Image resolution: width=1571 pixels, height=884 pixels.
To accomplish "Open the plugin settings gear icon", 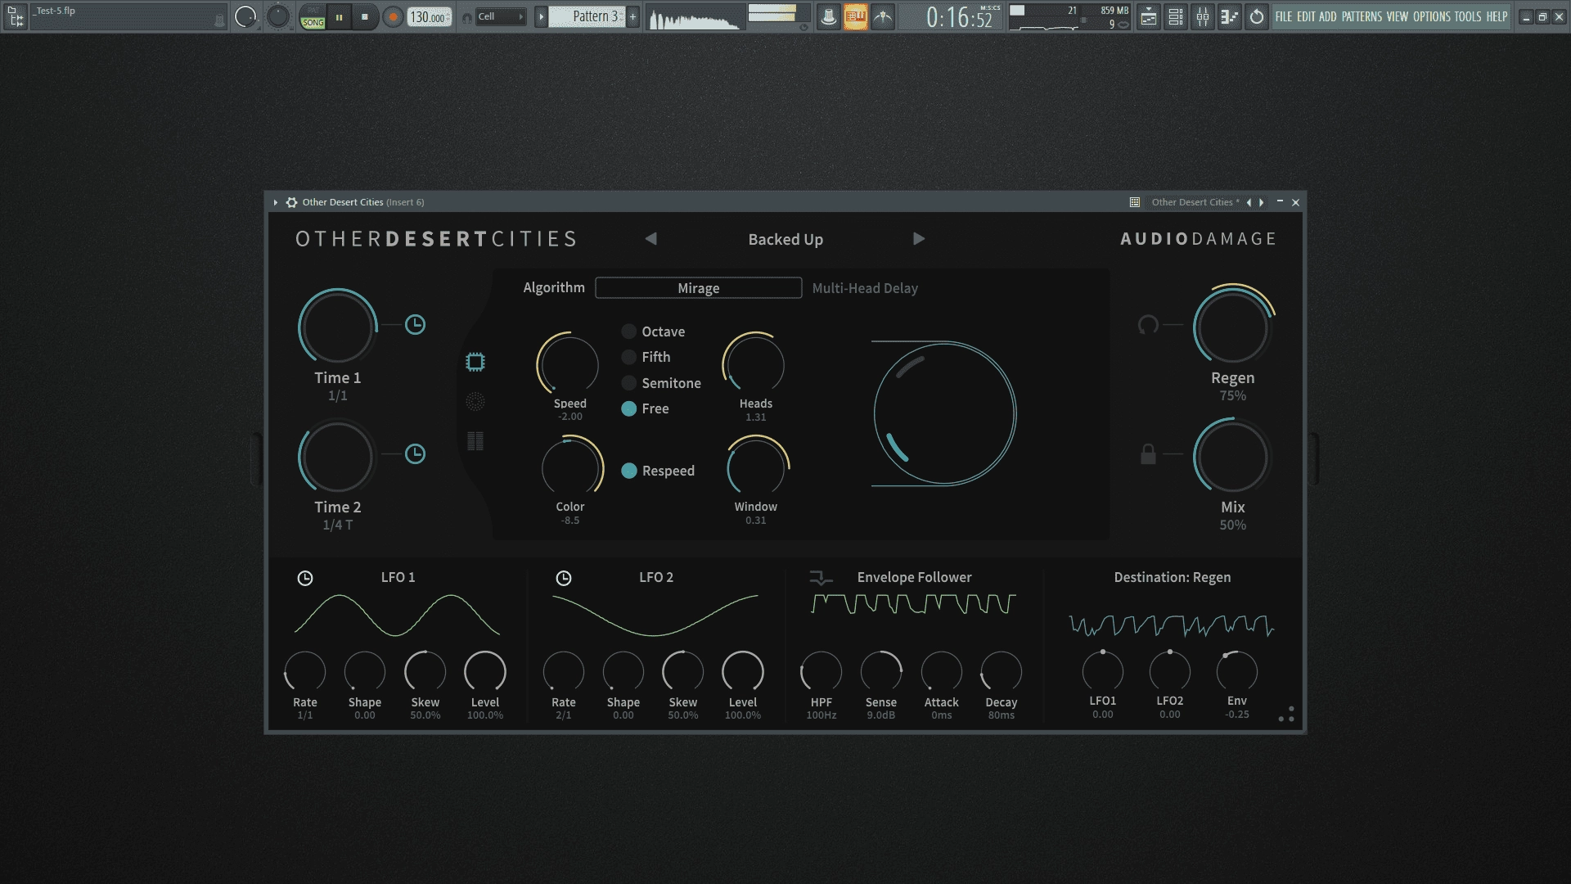I will point(291,202).
